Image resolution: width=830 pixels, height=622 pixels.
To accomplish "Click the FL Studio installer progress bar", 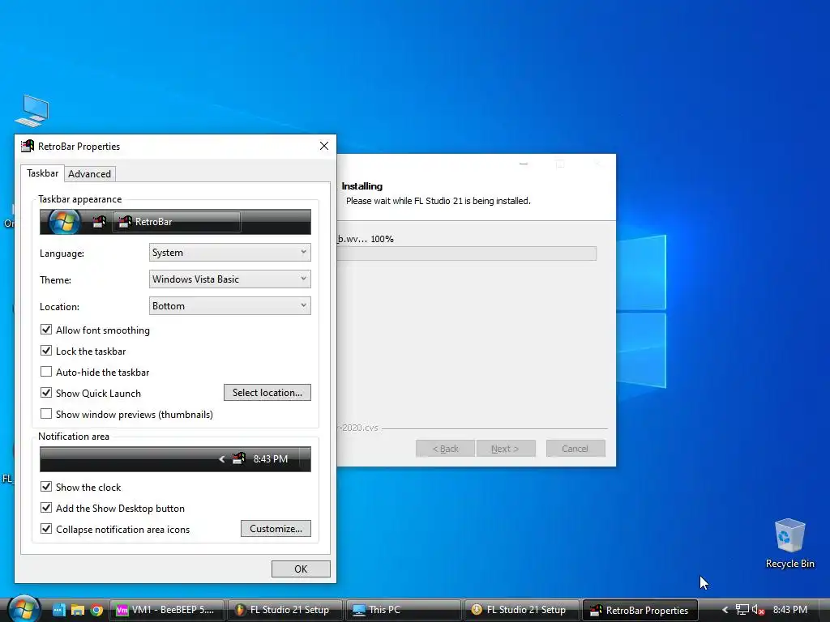I will pos(467,253).
